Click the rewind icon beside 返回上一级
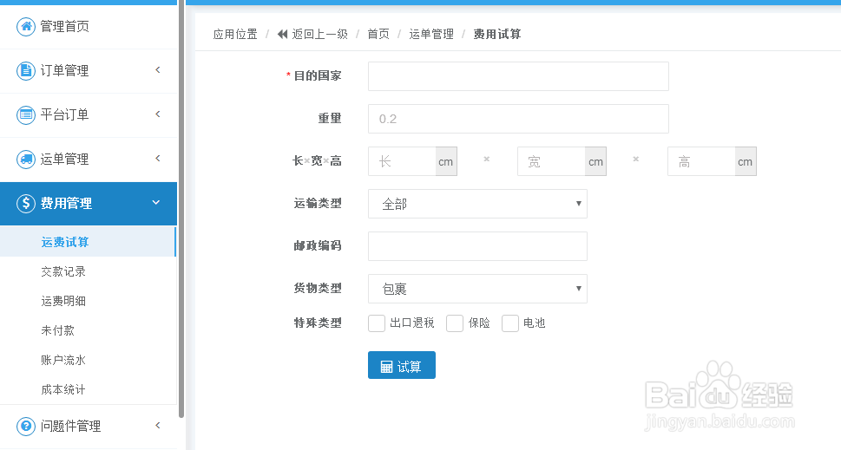 coord(282,34)
